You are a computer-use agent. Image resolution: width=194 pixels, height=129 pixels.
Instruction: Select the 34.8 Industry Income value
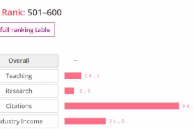(x=117, y=121)
